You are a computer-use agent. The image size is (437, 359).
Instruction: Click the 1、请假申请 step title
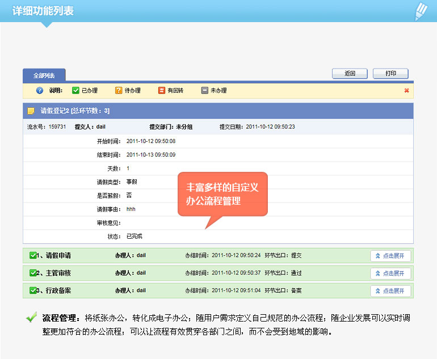point(53,255)
